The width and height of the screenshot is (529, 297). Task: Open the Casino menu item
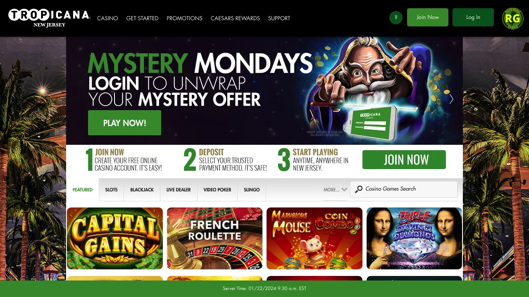point(107,18)
